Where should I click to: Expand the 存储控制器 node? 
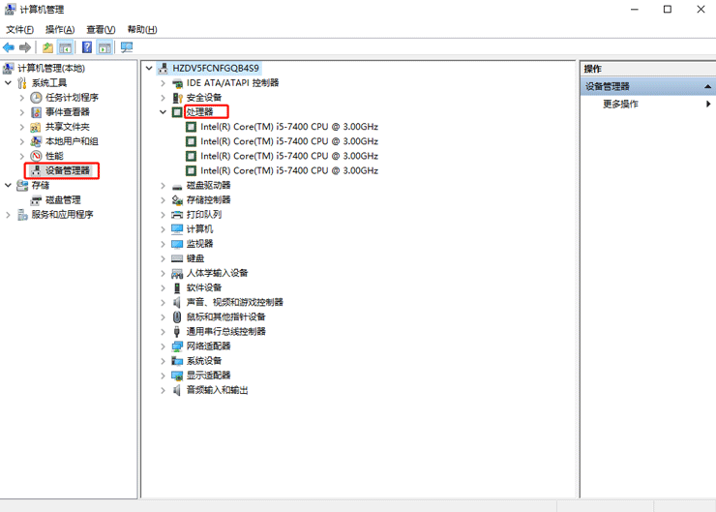coord(163,200)
